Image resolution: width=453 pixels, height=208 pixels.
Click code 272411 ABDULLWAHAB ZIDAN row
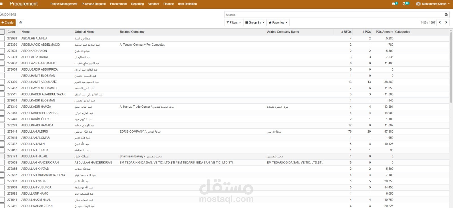(x=12, y=206)
